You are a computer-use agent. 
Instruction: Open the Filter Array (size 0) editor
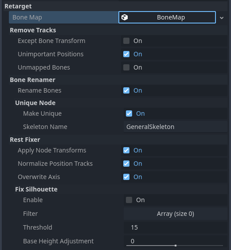(176, 214)
